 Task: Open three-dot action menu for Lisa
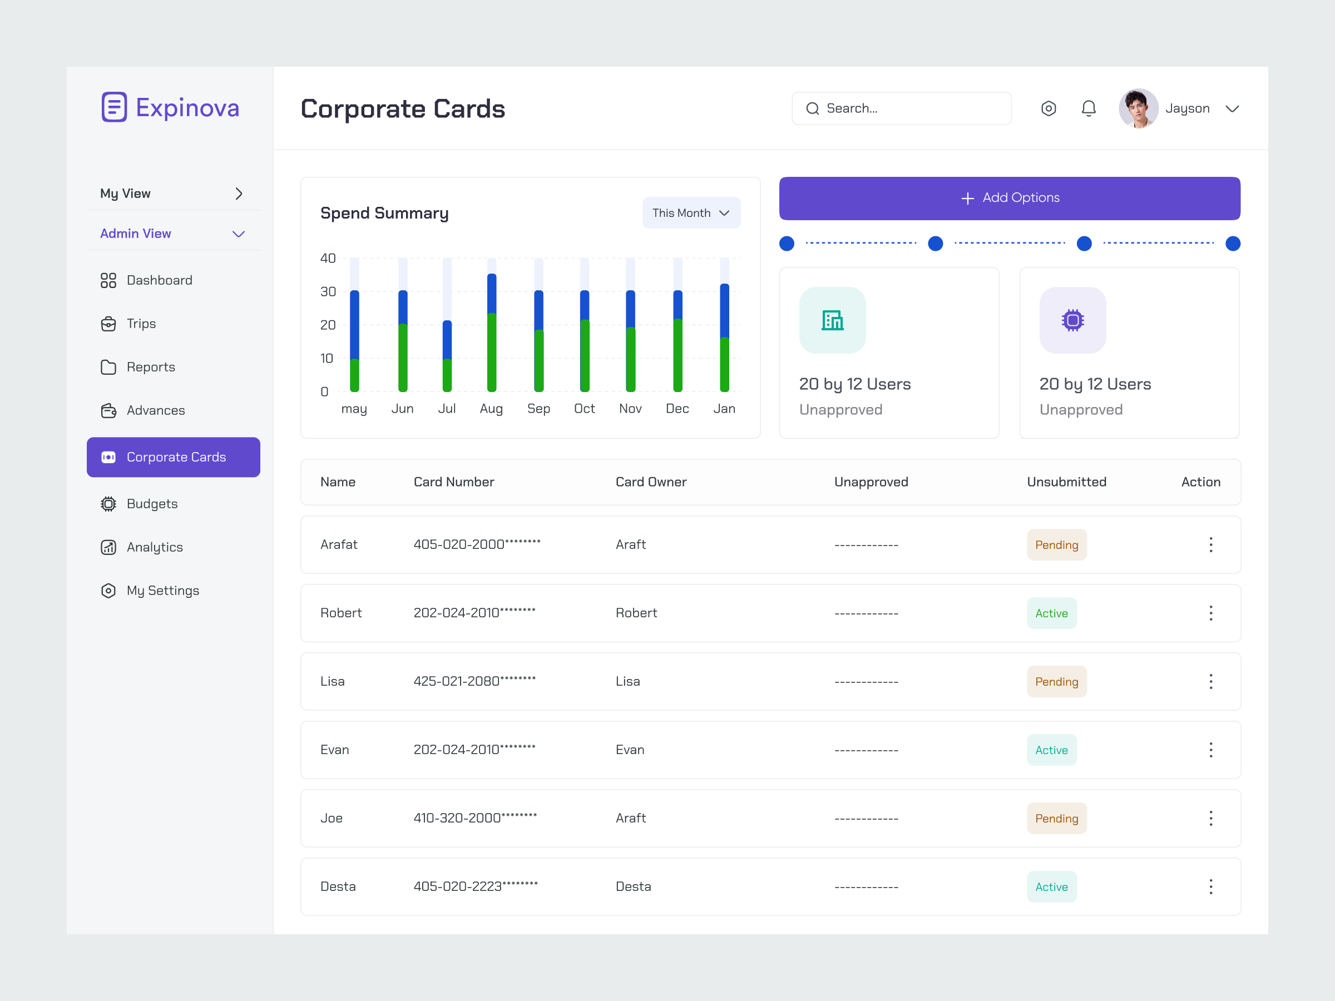pyautogui.click(x=1210, y=681)
